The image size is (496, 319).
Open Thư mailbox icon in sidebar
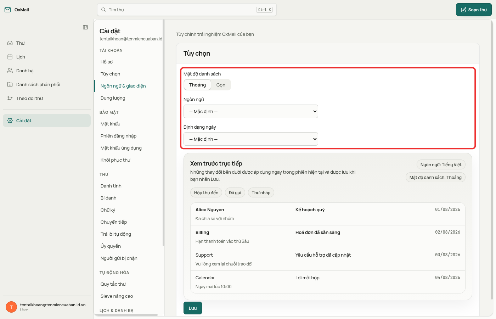10,43
